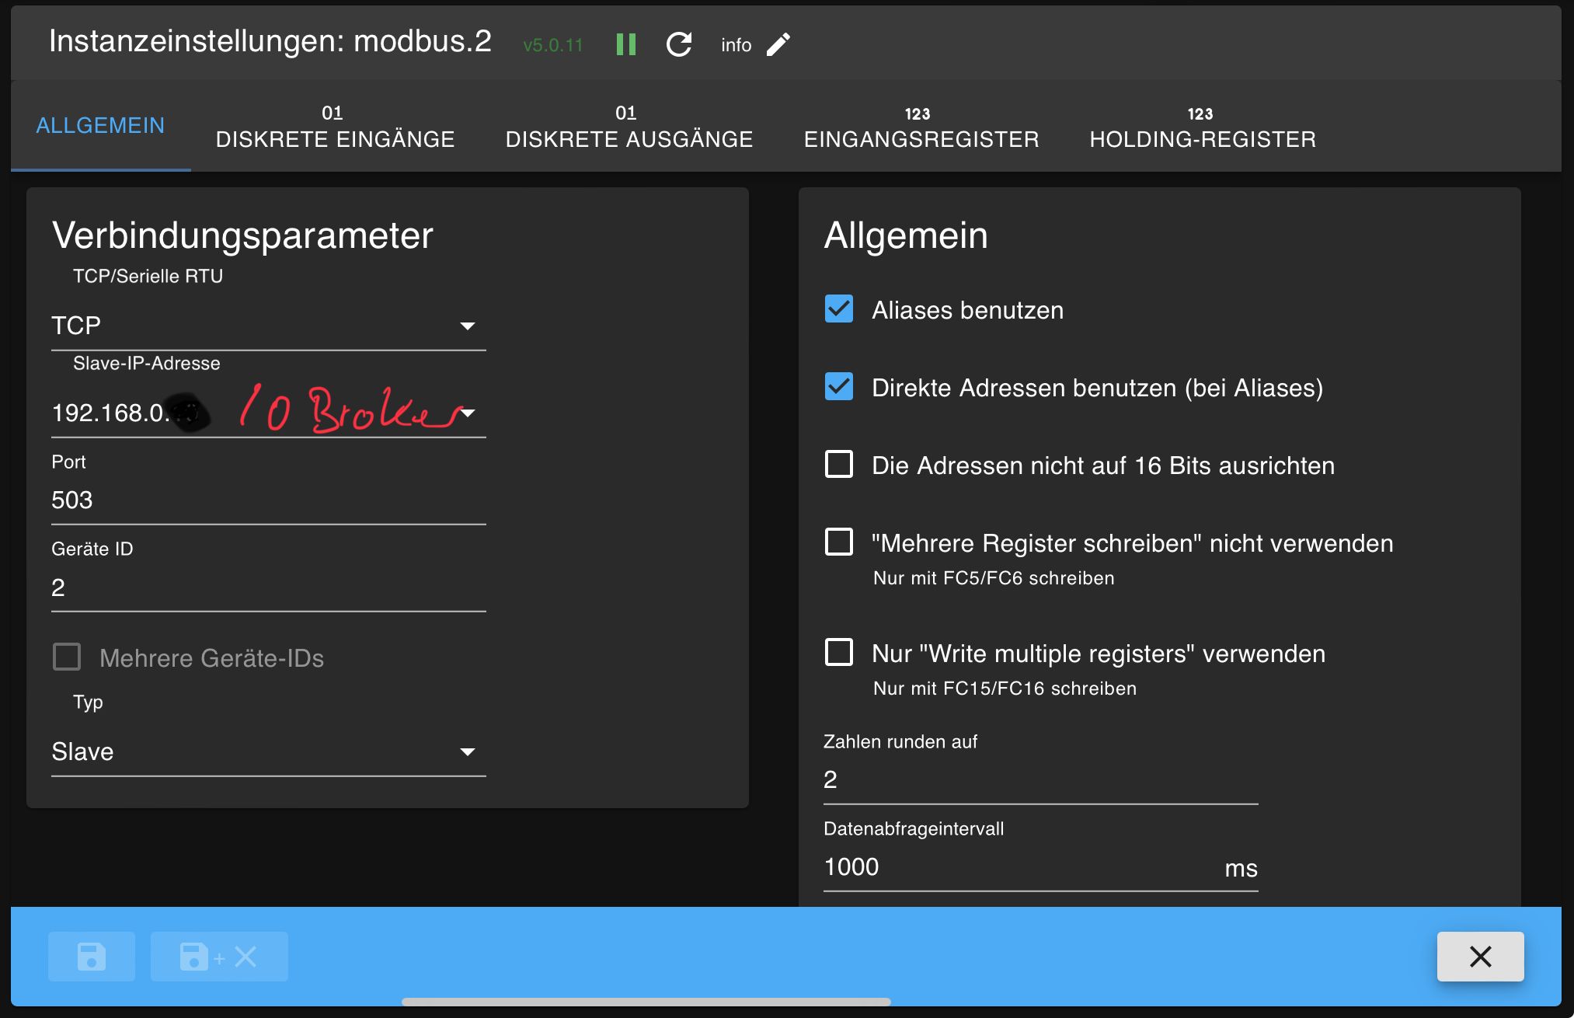Click the pencil edit icon next to info
Viewport: 1574px width, 1018px height.
(778, 44)
